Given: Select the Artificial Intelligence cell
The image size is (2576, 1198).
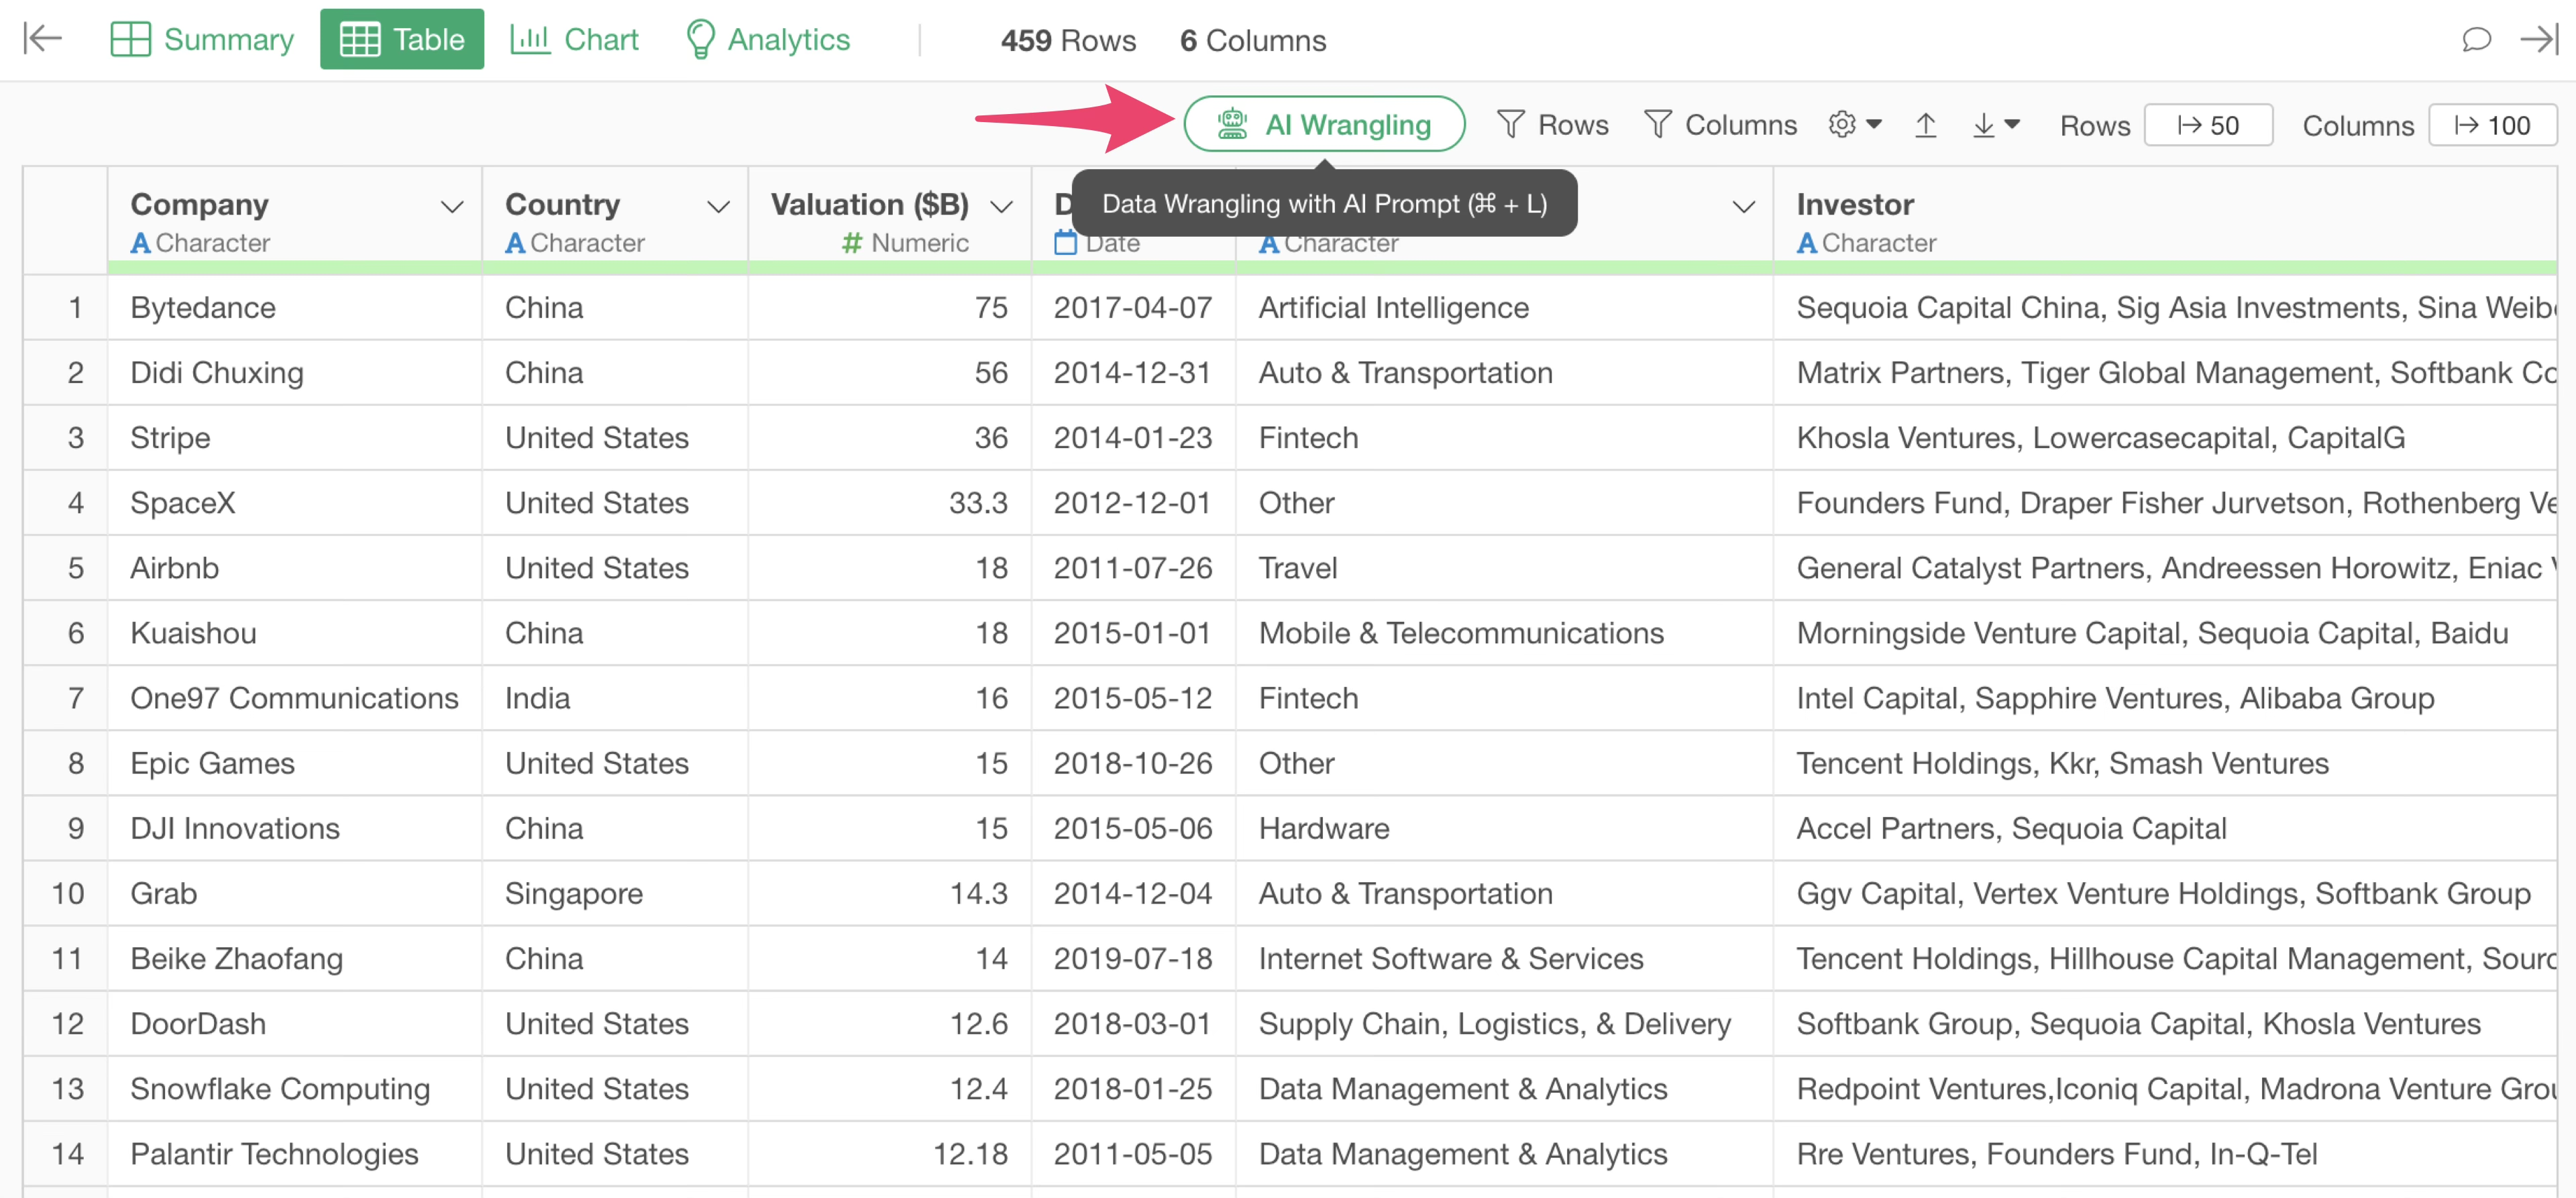Looking at the screenshot, I should coord(1505,307).
